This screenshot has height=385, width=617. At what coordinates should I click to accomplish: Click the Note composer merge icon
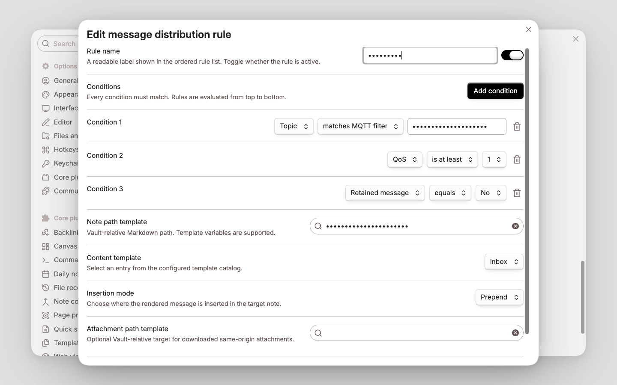(x=45, y=302)
